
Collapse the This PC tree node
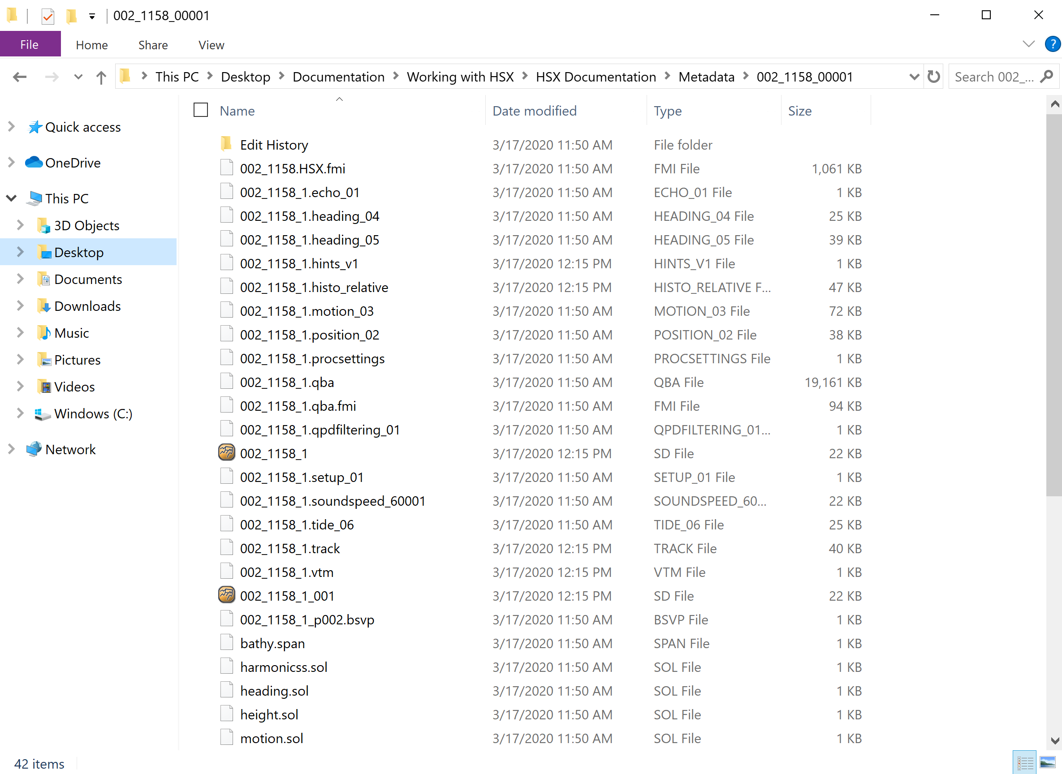click(x=11, y=198)
